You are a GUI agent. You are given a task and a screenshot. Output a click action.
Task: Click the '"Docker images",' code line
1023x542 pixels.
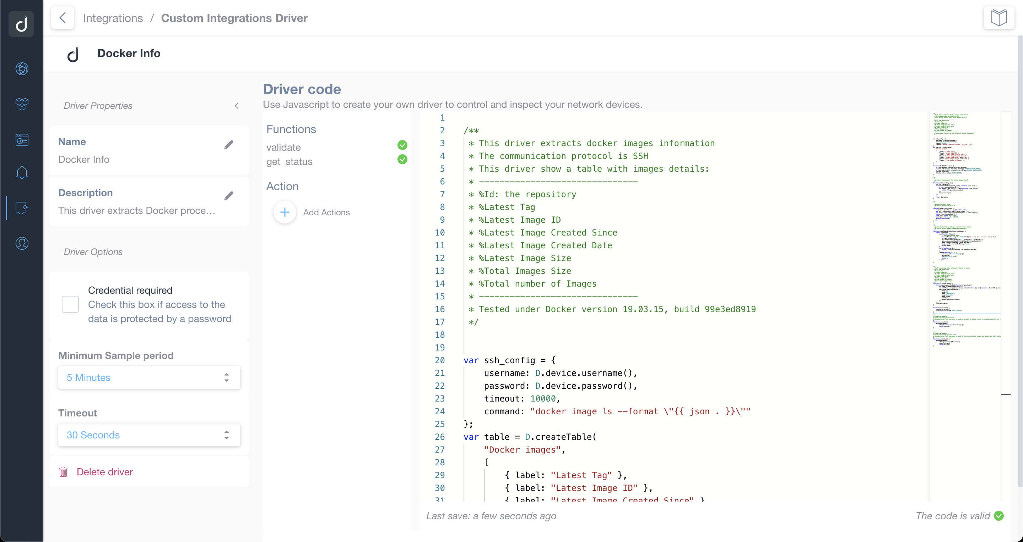pos(525,450)
